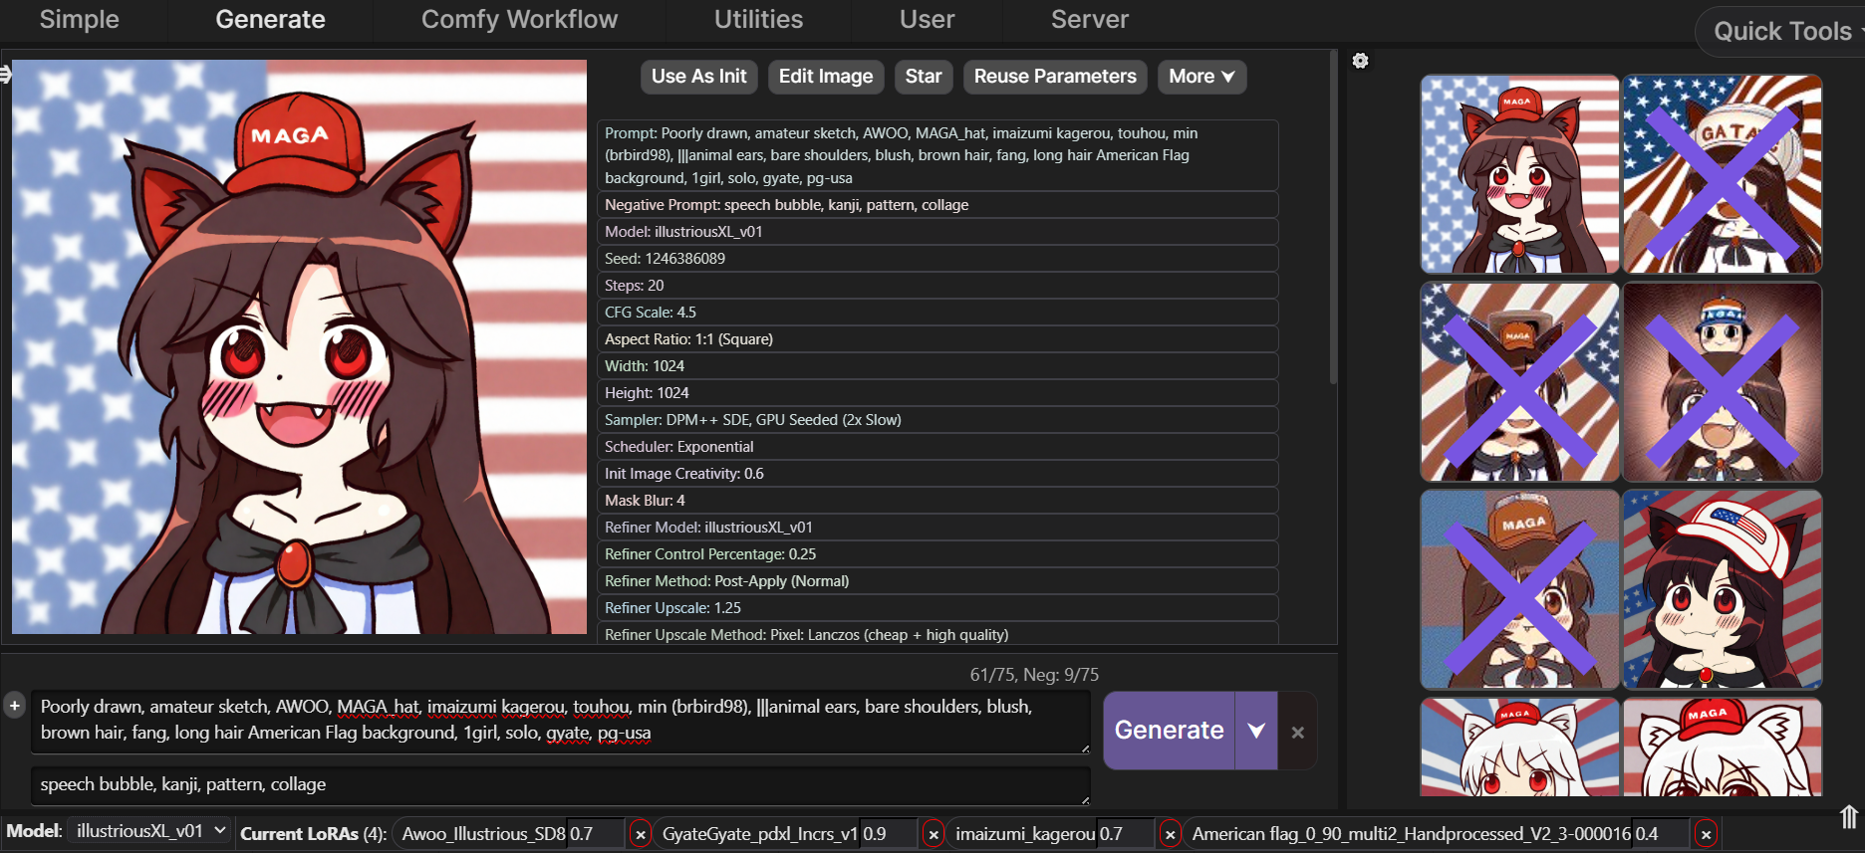Click the positive prompt text box
1865x853 pixels.
(x=560, y=721)
